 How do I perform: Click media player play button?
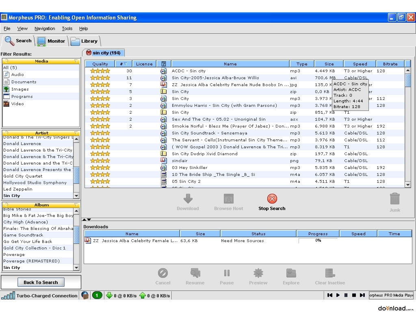tap(338, 295)
